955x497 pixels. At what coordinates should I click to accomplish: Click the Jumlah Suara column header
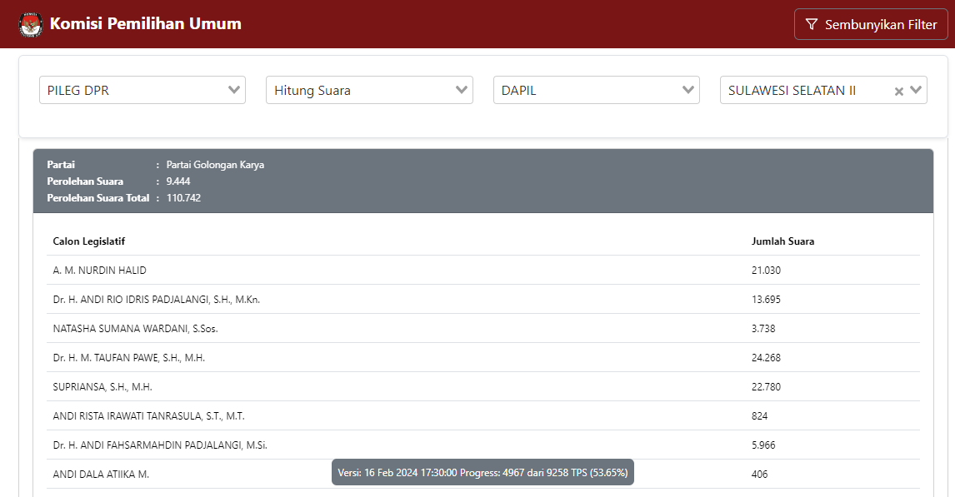point(782,241)
